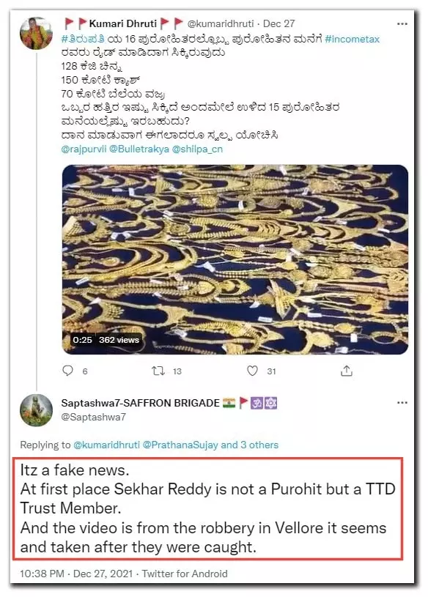
Task: Open Kumari Dhruti's profile picture
Action: [x=36, y=34]
